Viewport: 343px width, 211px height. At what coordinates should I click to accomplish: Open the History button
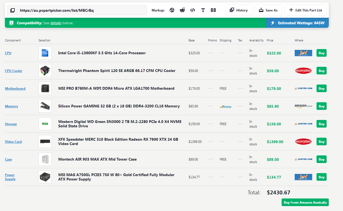click(x=238, y=10)
